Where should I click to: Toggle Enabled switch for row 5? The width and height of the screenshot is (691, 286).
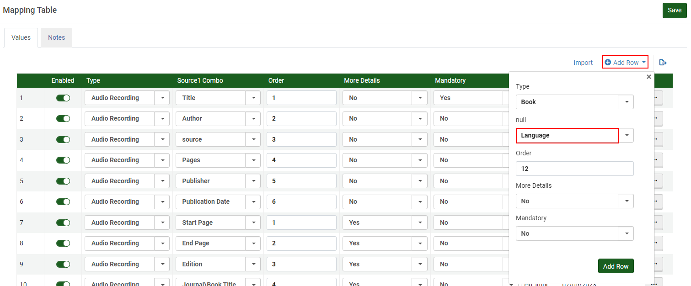click(63, 181)
